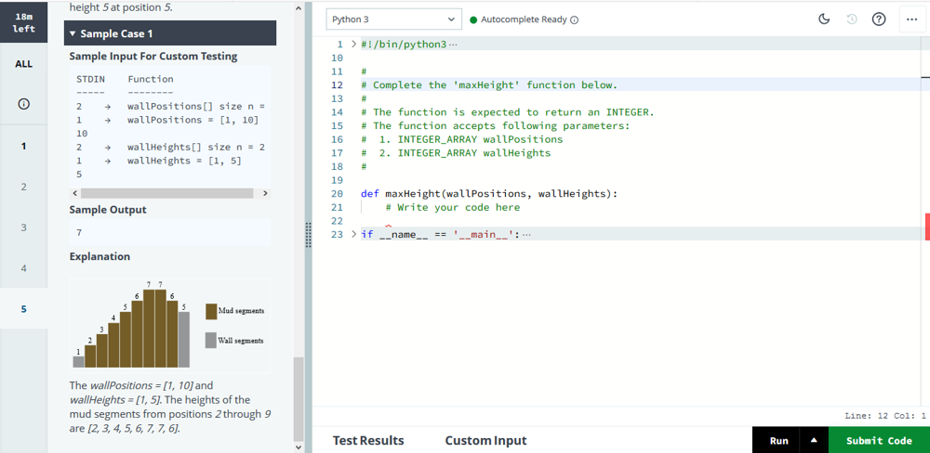Go to question 3 in sidebar
The image size is (930, 453).
point(24,227)
